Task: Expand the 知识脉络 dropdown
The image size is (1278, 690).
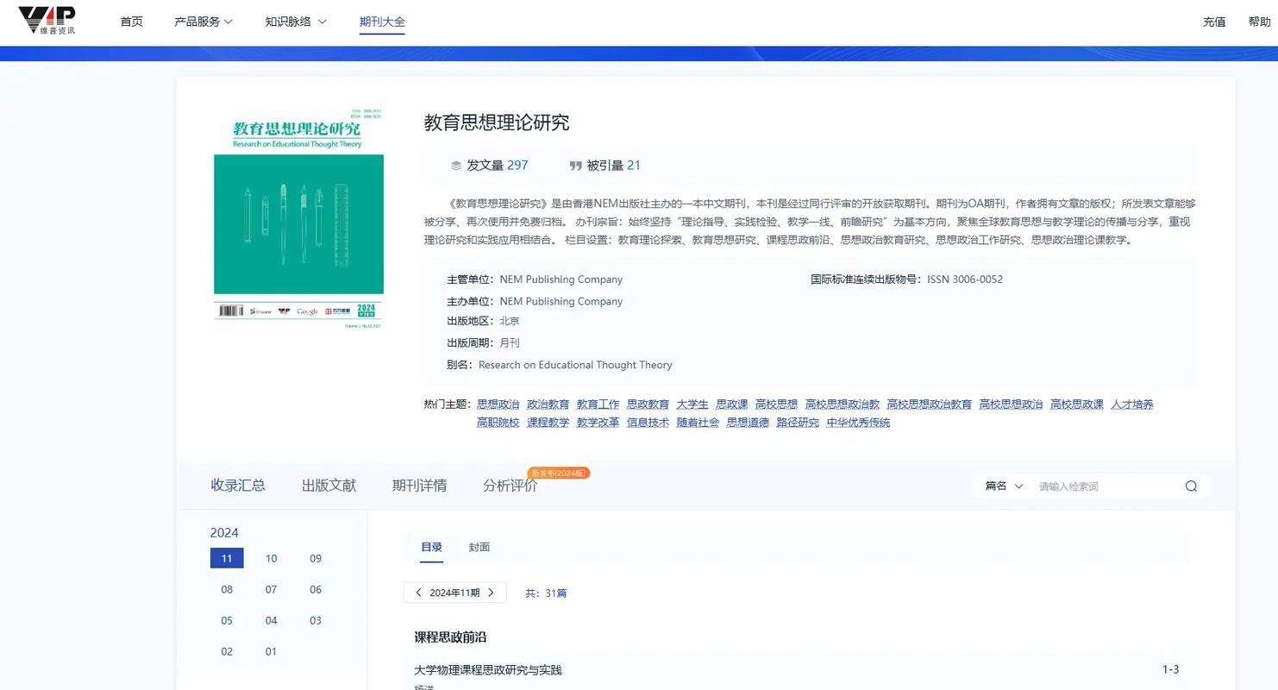Action: (296, 22)
